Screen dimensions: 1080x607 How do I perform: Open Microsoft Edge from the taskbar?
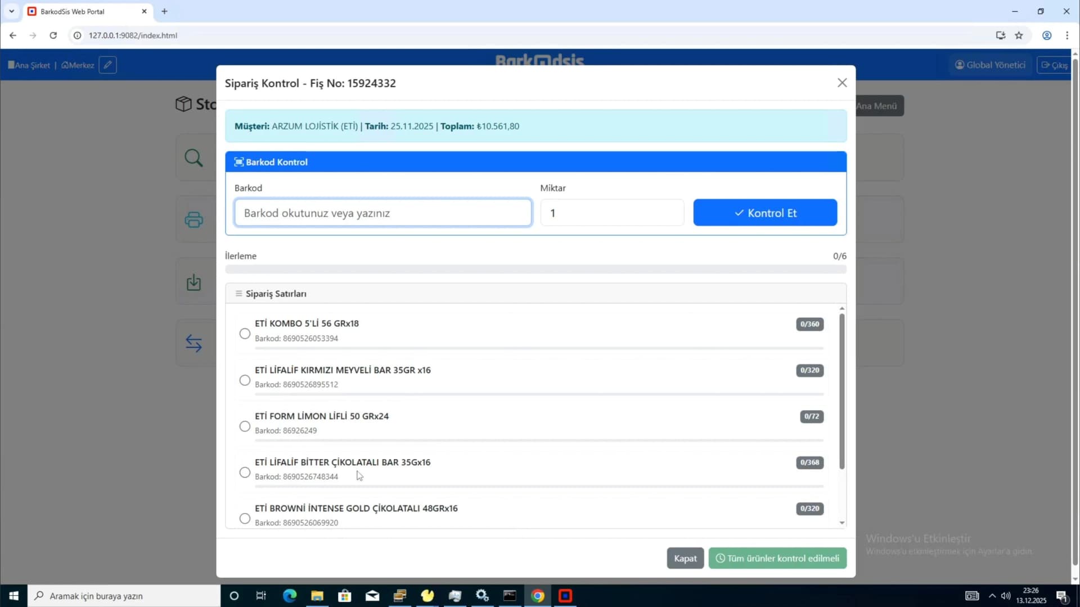(290, 596)
